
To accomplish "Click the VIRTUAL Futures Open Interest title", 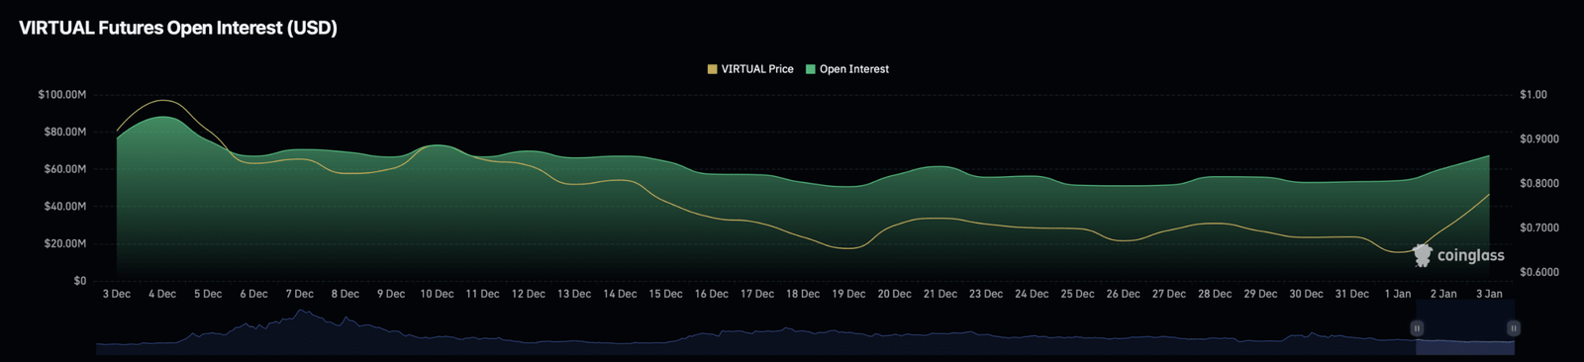I will click(x=178, y=28).
